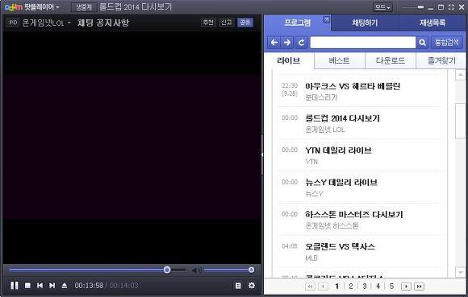The width and height of the screenshot is (468, 297).
Task: Open the Daum 팟플레이어 main menu
Action: pos(32,7)
